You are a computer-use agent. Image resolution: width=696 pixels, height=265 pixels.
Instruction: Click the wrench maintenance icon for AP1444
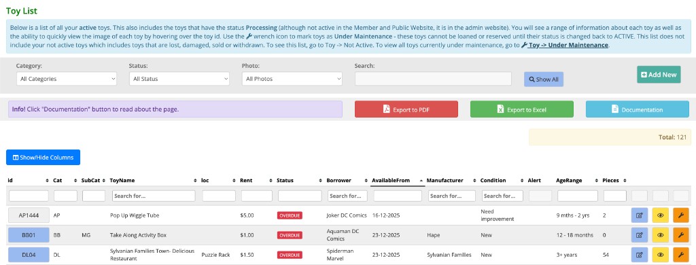[680, 215]
